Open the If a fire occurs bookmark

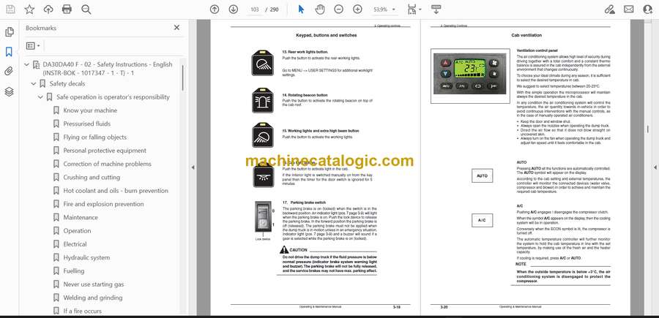click(82, 311)
